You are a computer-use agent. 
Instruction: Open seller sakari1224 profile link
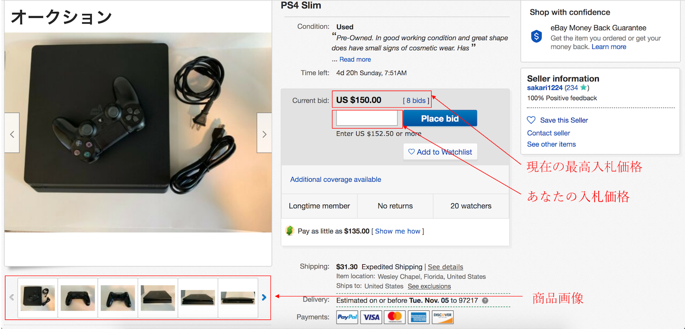[544, 88]
